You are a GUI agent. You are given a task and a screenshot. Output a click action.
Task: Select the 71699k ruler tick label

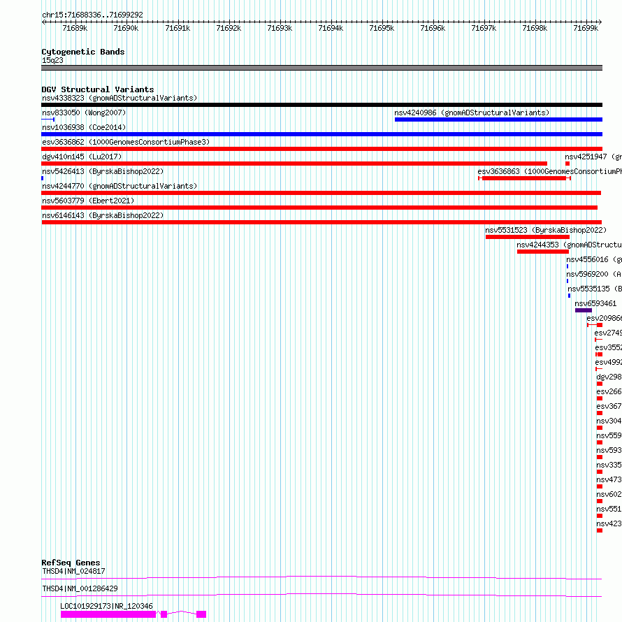(x=586, y=28)
